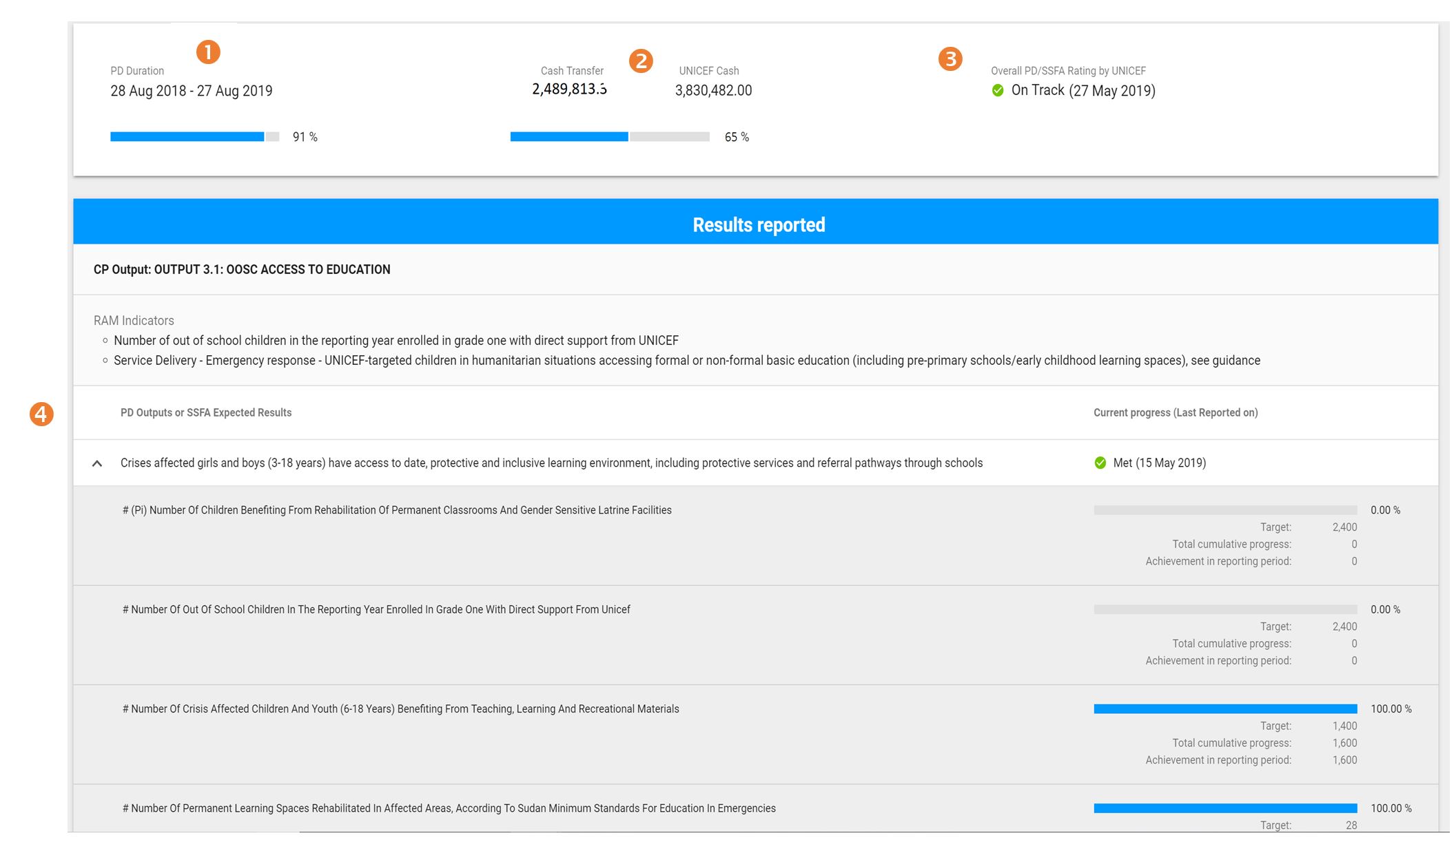Image resolution: width=1456 pixels, height=851 pixels.
Task: Click the Enrolled In Grade One 0.00 % bar
Action: [1225, 609]
